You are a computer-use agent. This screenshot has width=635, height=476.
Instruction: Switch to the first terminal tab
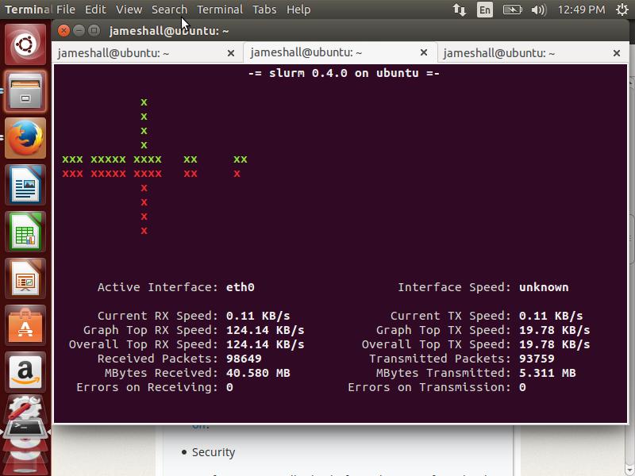[x=148, y=53]
